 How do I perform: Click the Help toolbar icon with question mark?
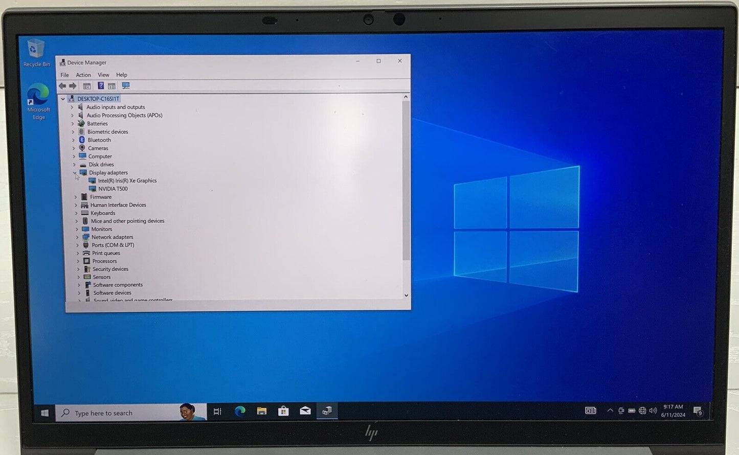[x=101, y=86]
